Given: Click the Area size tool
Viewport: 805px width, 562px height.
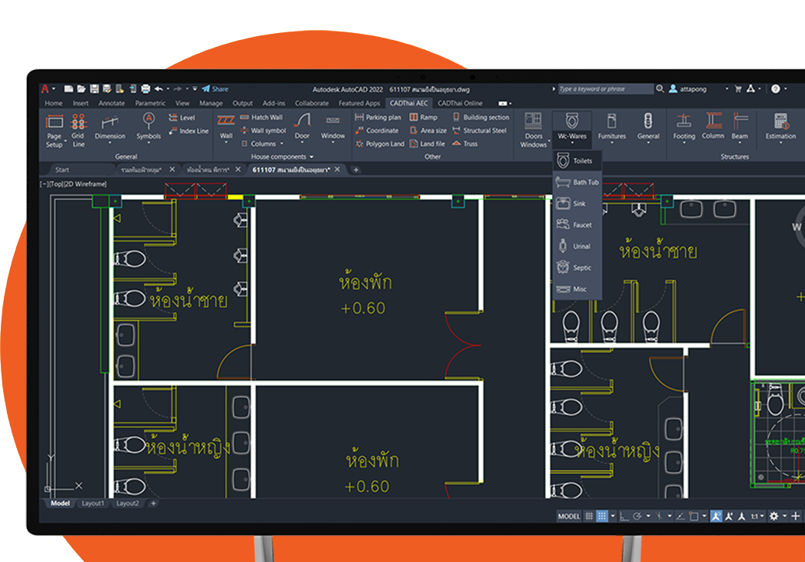Looking at the screenshot, I should 428,131.
